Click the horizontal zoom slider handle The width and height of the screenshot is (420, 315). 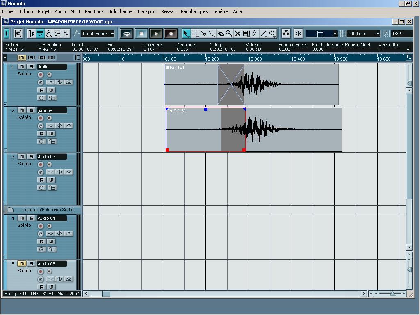point(393,294)
